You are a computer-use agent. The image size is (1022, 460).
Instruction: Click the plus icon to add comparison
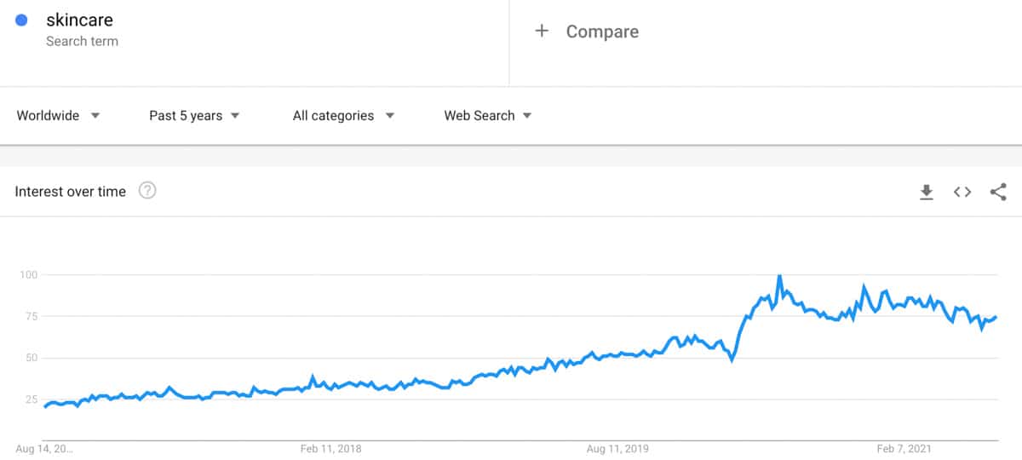pos(542,32)
